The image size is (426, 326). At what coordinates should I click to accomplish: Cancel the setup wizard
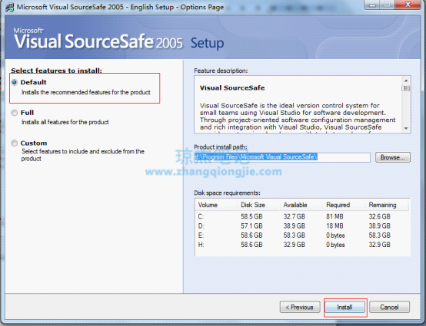point(389,307)
